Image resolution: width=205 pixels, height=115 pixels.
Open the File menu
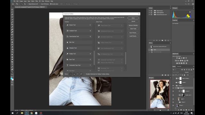(14, 1)
